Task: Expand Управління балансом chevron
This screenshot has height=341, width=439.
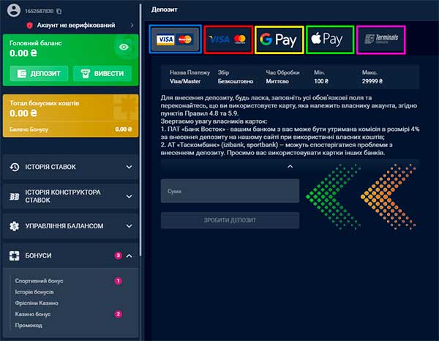Action: pos(129,226)
